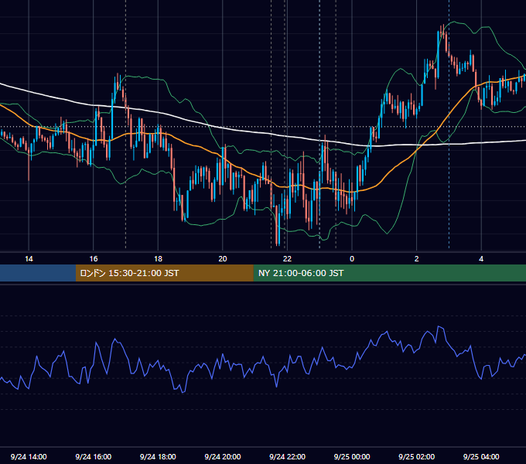Click hour label 14 on price chart axis
This screenshot has width=526, height=464.
[29, 259]
